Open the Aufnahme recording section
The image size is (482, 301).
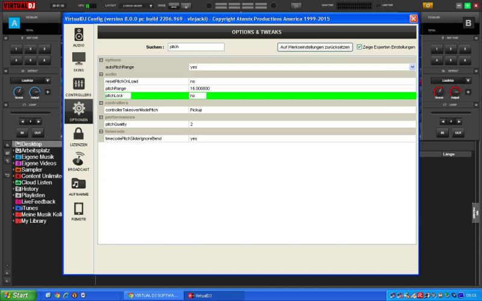click(78, 187)
